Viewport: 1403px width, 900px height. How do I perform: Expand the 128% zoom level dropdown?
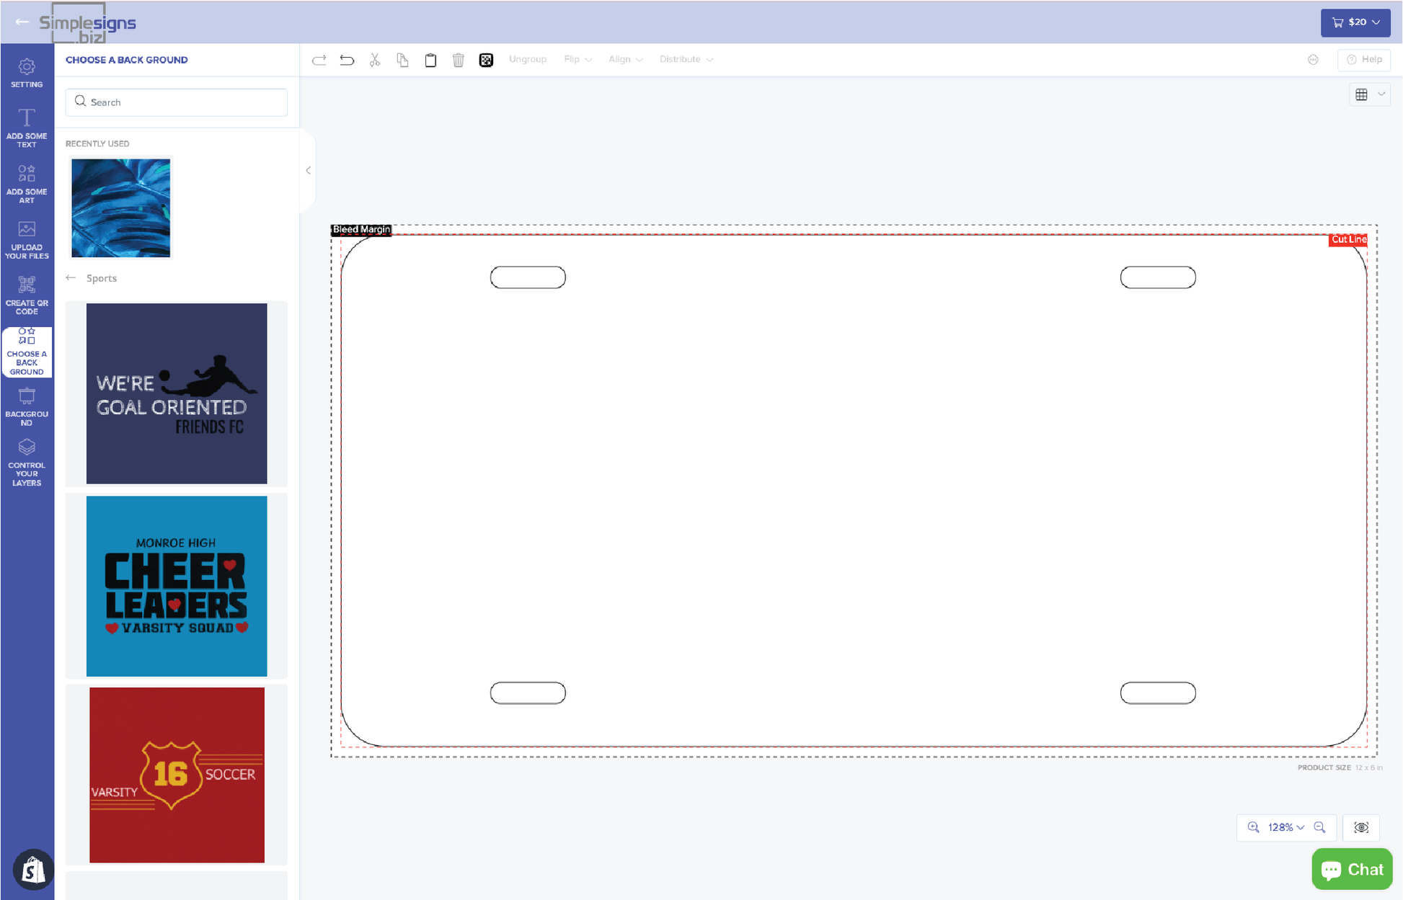pos(1285,827)
